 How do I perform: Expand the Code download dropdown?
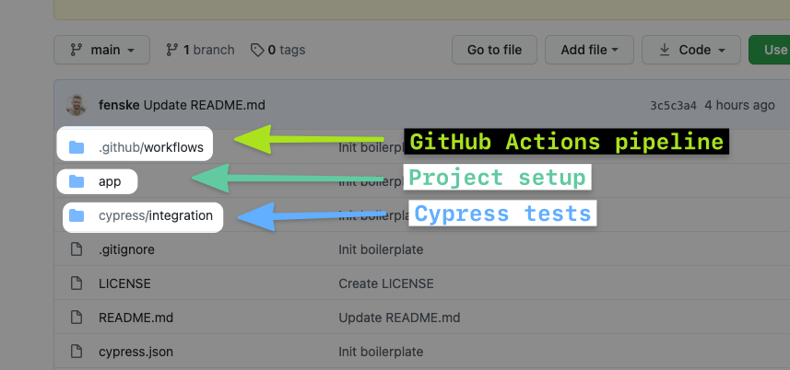691,50
